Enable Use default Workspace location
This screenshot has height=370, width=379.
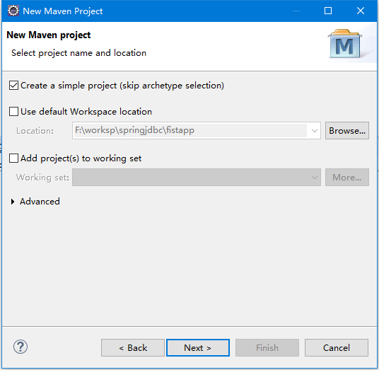[13, 112]
